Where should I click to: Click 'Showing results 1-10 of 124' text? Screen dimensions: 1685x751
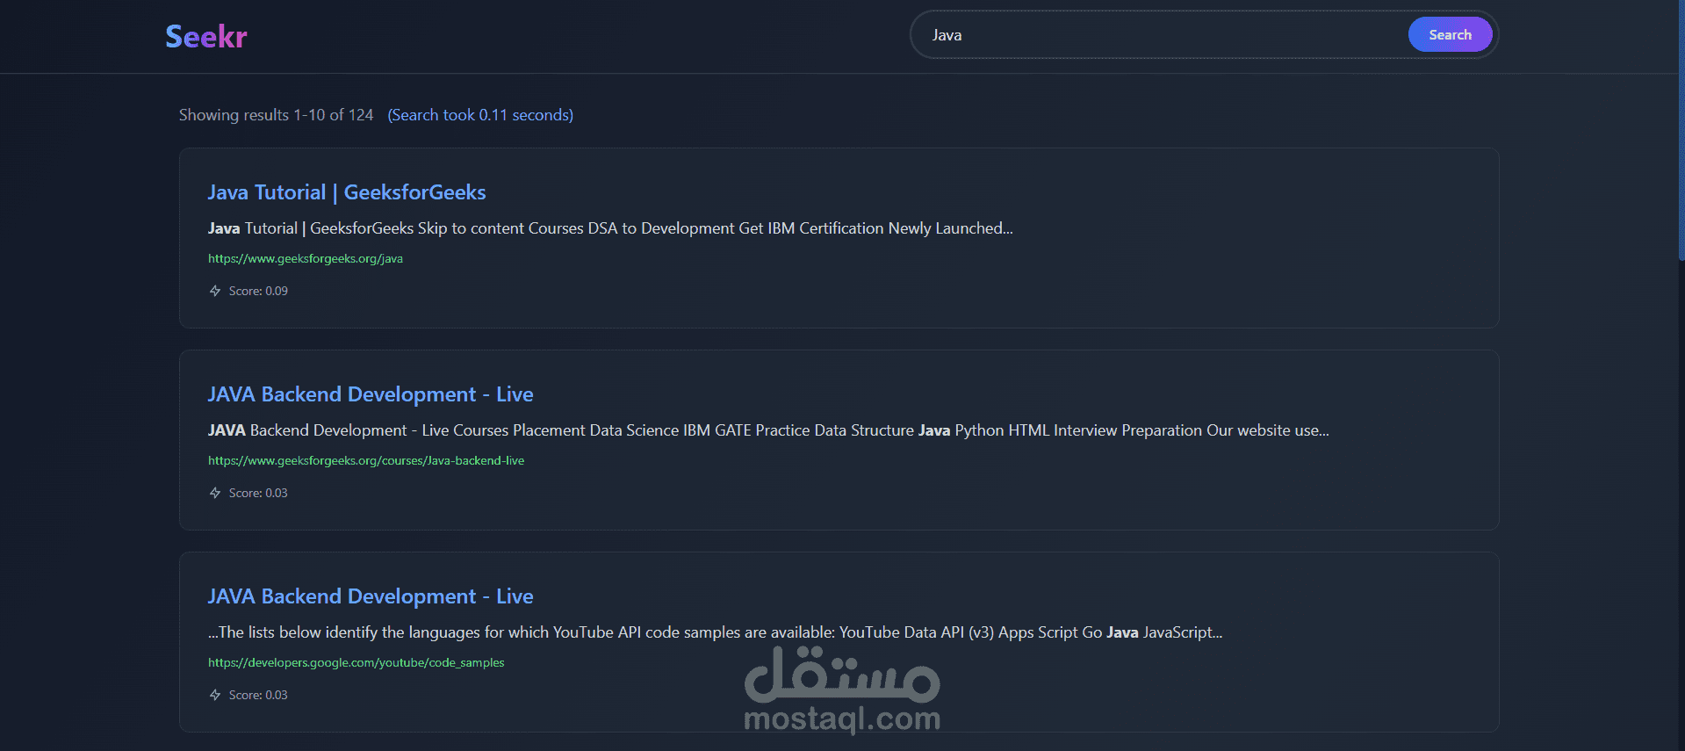click(276, 115)
